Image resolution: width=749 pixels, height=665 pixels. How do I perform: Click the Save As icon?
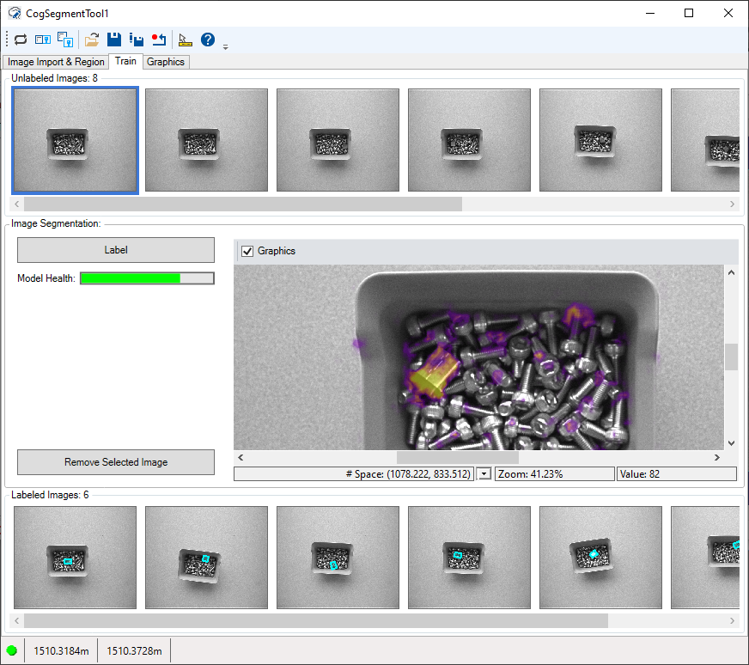click(136, 40)
